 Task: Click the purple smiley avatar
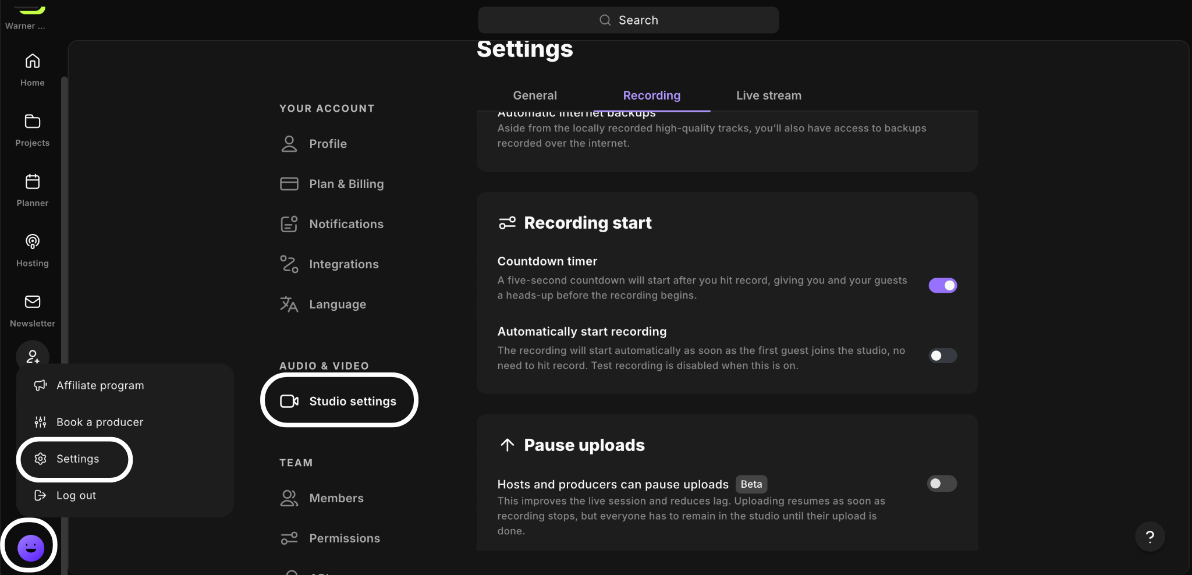coord(31,548)
